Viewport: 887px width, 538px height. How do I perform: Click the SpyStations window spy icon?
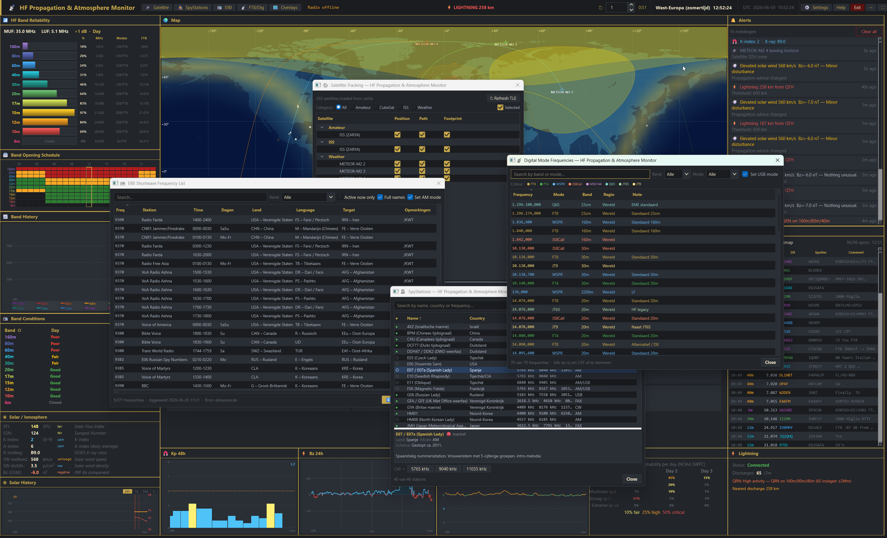click(403, 292)
